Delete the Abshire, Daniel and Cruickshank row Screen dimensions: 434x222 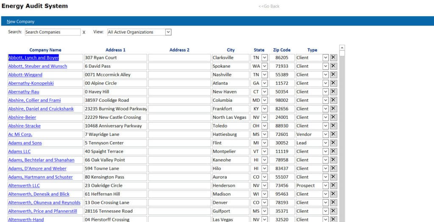[334, 109]
